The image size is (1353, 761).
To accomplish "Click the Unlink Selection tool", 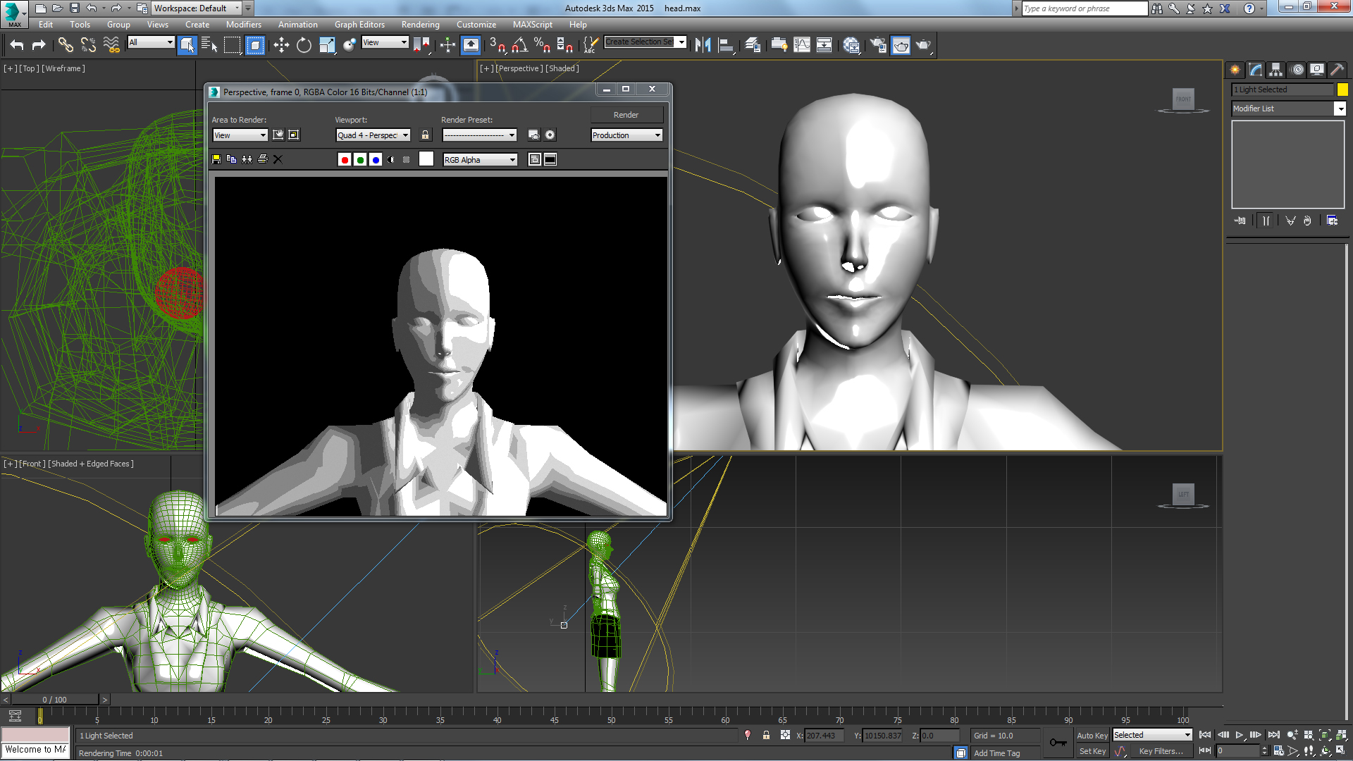I will click(x=88, y=45).
